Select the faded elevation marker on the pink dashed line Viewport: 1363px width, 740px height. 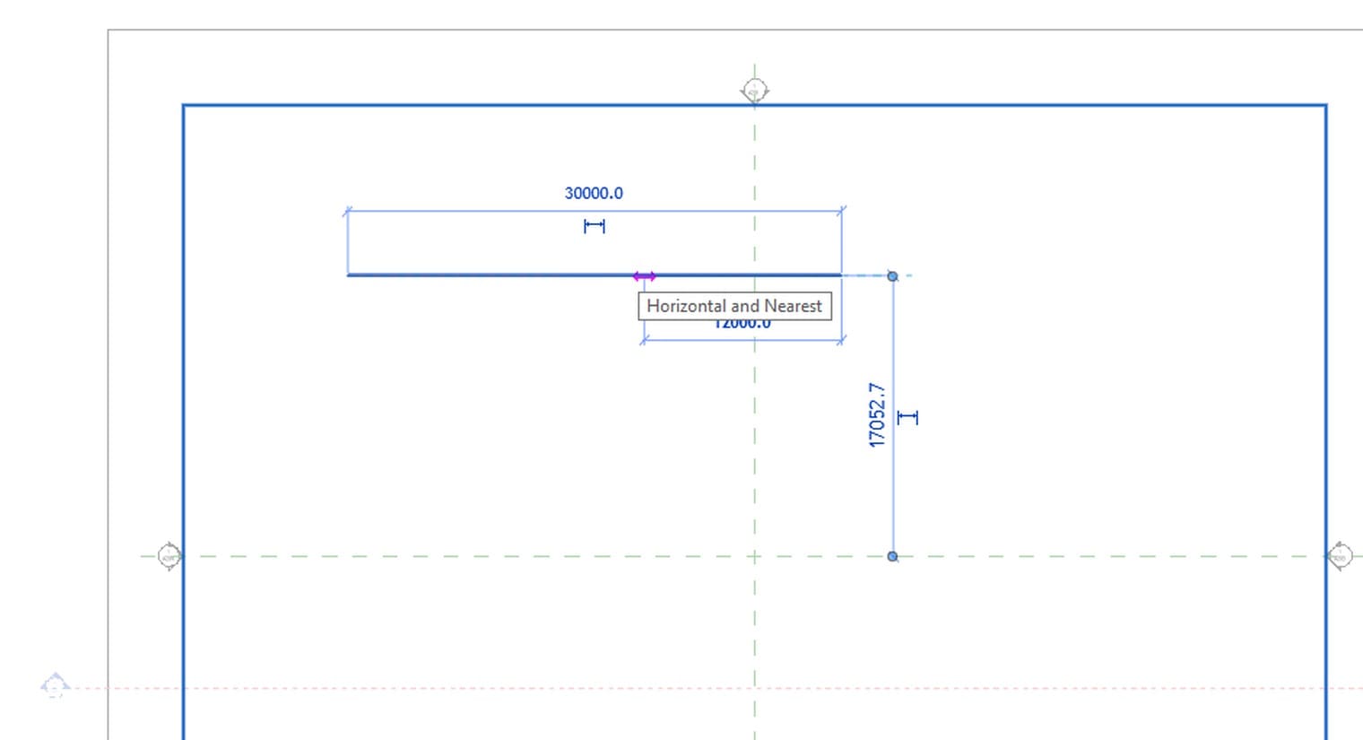pyautogui.click(x=55, y=686)
